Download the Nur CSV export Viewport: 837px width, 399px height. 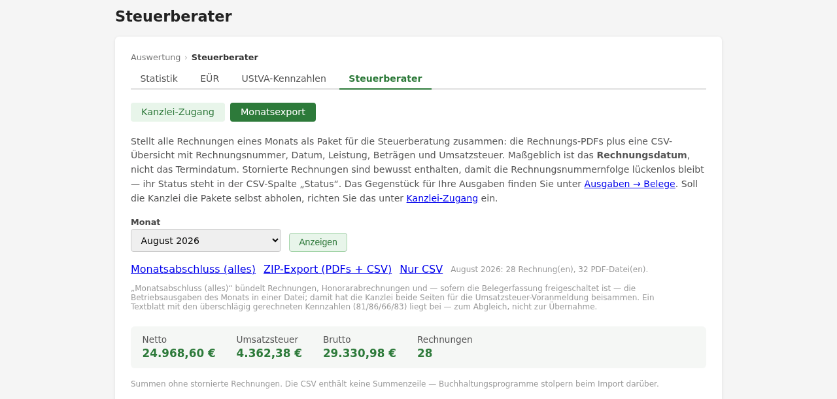click(421, 269)
